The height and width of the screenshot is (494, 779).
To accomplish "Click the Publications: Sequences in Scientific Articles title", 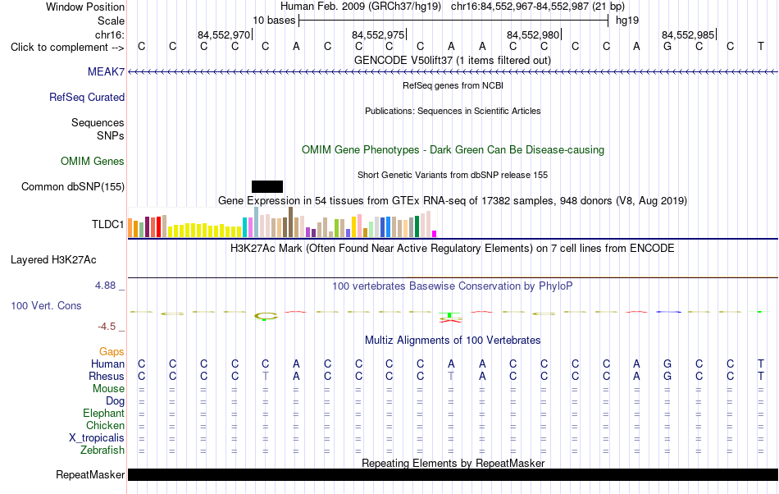I will [453, 112].
